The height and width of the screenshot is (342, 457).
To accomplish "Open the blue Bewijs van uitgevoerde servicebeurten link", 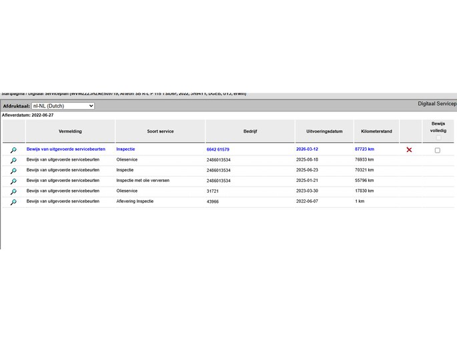I will click(x=66, y=149).
